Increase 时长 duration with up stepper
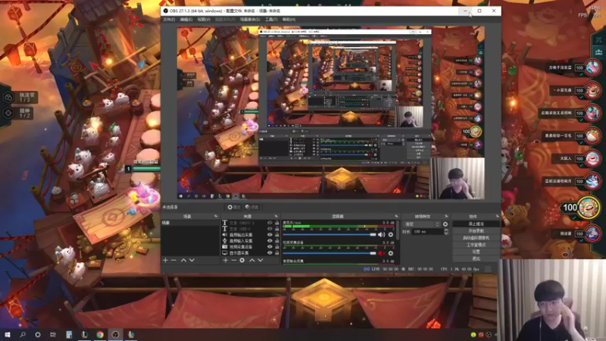Image resolution: width=606 pixels, height=341 pixels. pyautogui.click(x=446, y=230)
